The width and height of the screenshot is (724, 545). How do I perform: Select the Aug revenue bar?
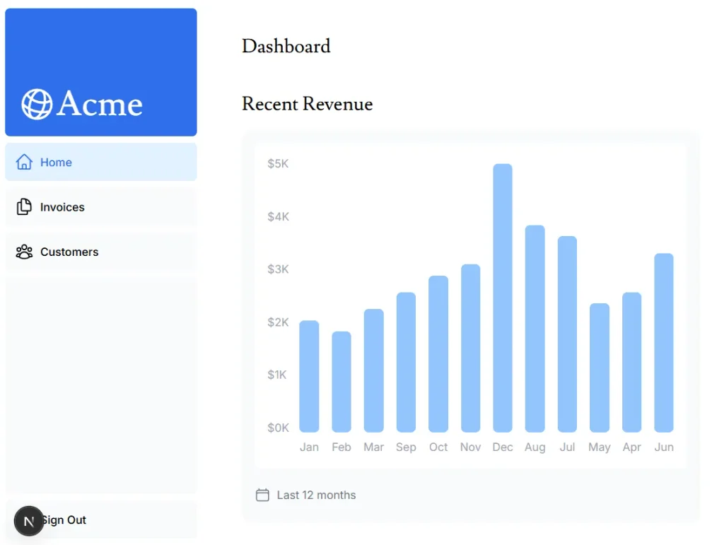coord(535,329)
